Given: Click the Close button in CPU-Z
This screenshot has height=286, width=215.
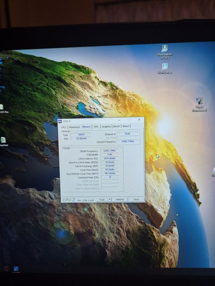Looking at the screenshot, I should (x=136, y=199).
